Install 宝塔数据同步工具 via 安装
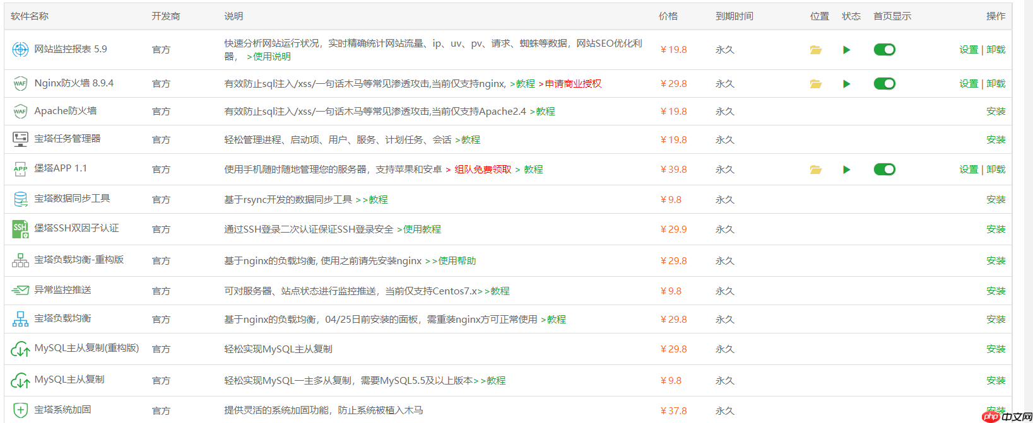This screenshot has width=1033, height=423. click(x=996, y=200)
